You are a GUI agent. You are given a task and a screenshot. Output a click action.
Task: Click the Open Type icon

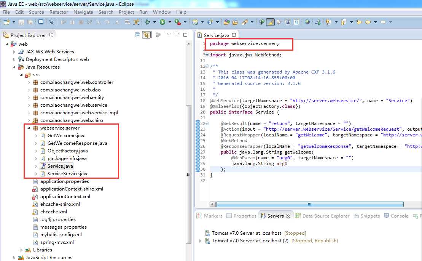coord(227,22)
